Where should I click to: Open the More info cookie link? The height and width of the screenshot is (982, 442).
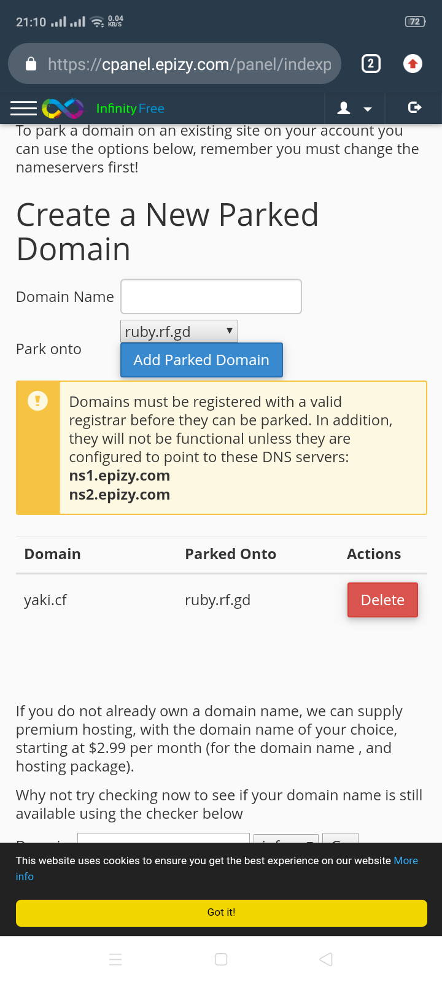click(x=406, y=860)
